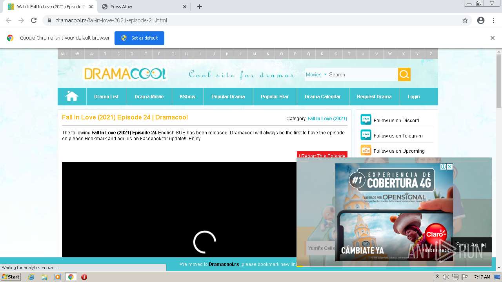Viewport: 502px width, 282px height.
Task: Click the Chrome taskbar icon
Action: point(71,277)
